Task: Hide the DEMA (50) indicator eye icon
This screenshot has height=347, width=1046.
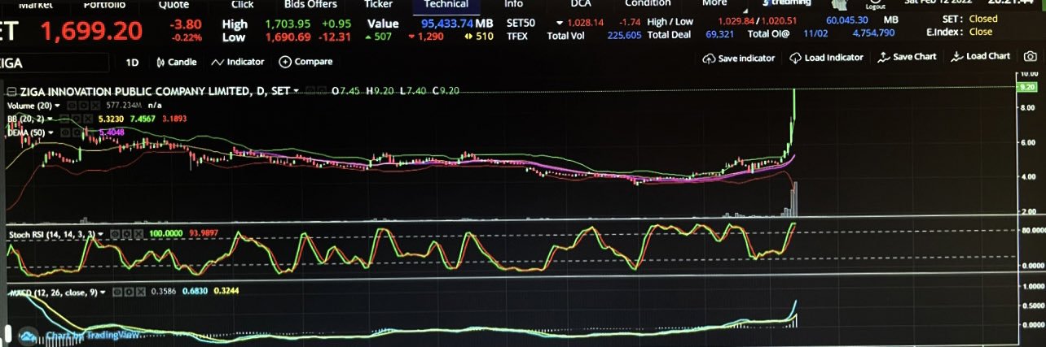Action: coord(65,132)
